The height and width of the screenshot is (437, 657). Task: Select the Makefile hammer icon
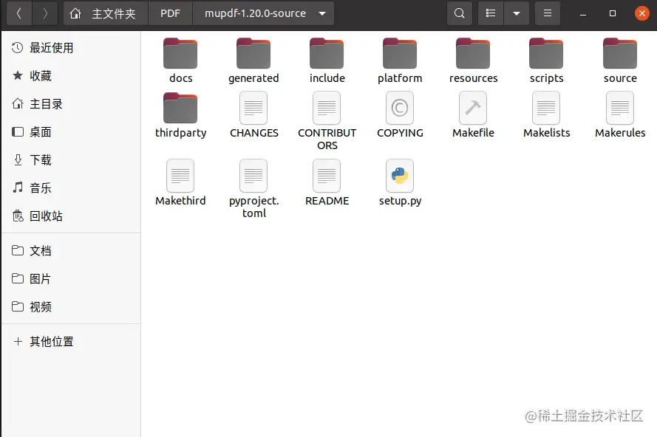(473, 108)
